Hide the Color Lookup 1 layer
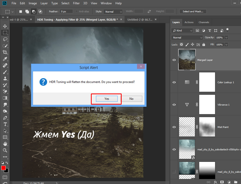 pyautogui.click(x=174, y=82)
